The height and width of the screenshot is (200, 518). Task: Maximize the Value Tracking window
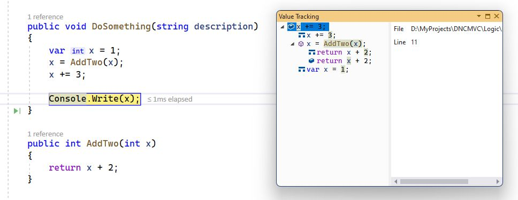[487, 16]
